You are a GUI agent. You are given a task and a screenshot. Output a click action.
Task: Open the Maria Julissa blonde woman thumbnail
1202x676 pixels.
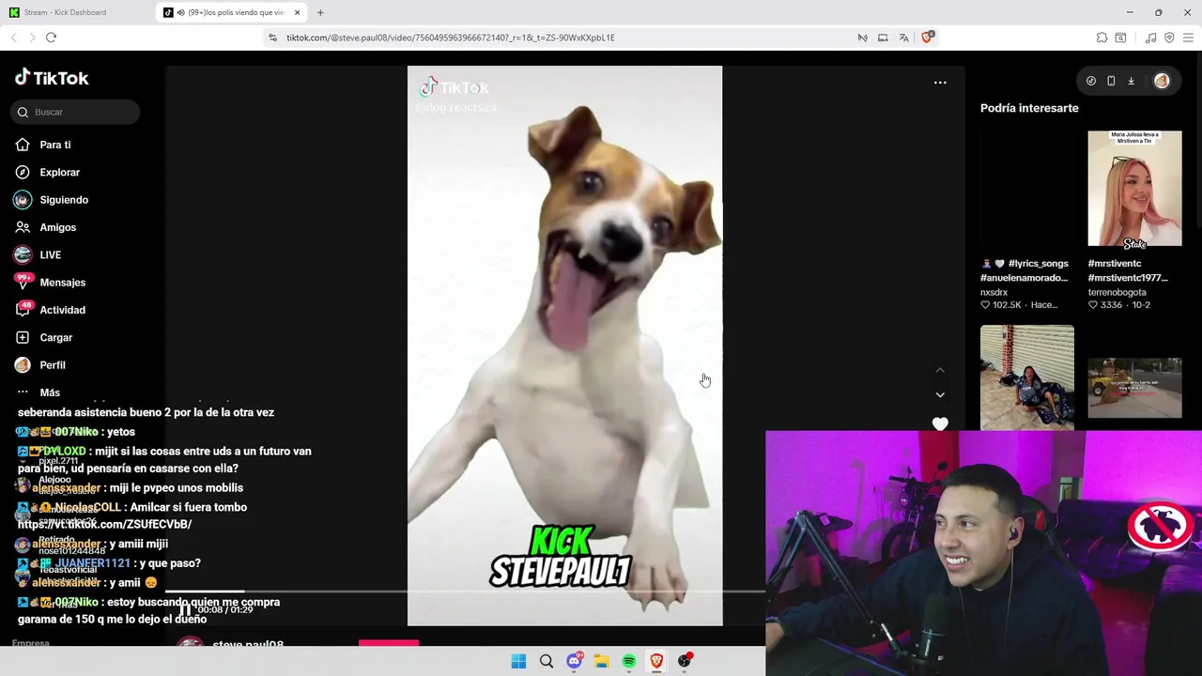(x=1134, y=189)
